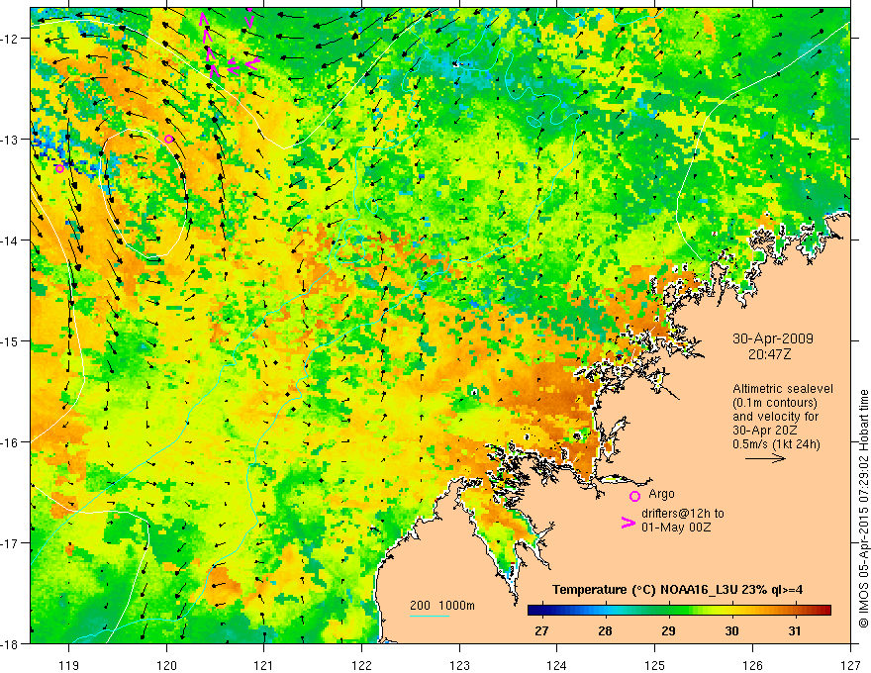Click the 122 longitude axis label

[x=361, y=665]
